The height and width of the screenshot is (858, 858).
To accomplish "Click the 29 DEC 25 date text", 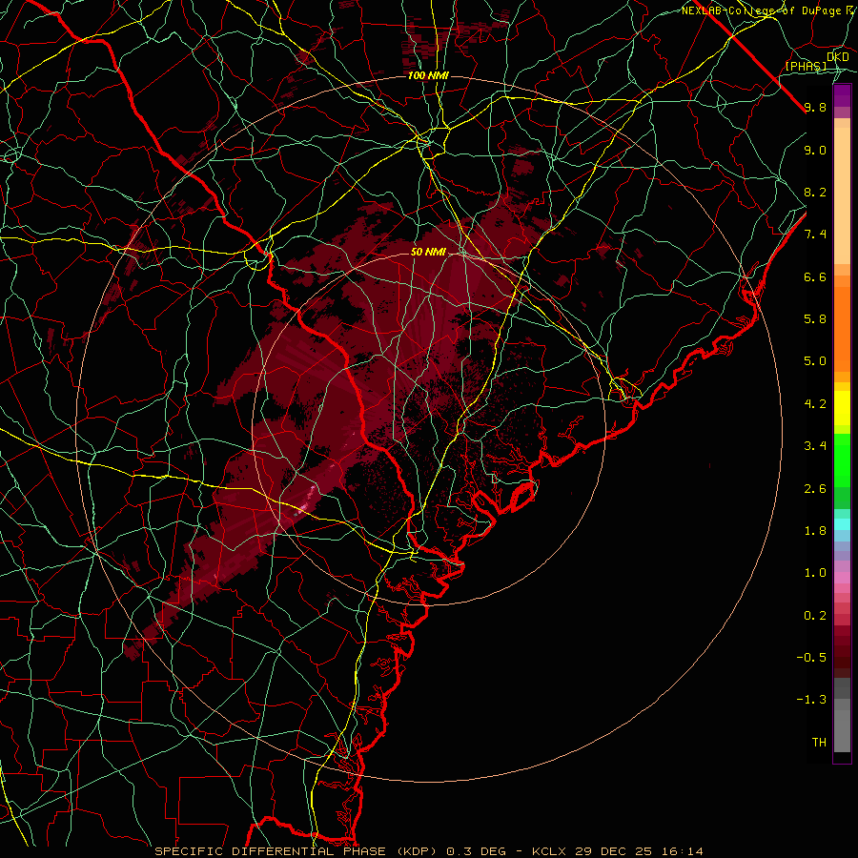I will [x=614, y=851].
